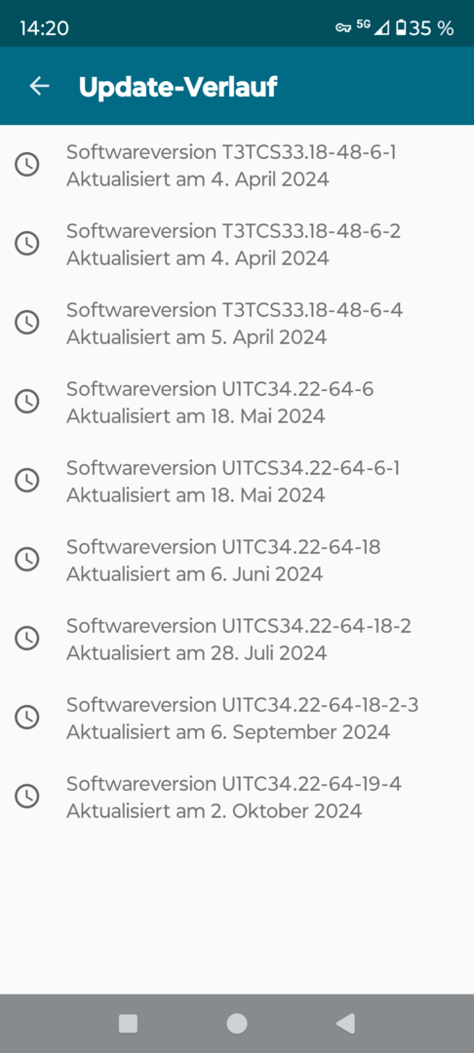This screenshot has width=474, height=1053.
Task: Tap clock icon for version U1TC34.22-64-19-4
Action: 27,796
